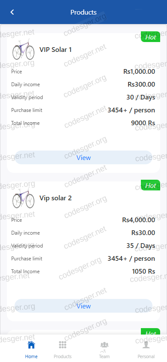
Task: Click the Hot badge on Vip solar 2
Action: pos(150,185)
